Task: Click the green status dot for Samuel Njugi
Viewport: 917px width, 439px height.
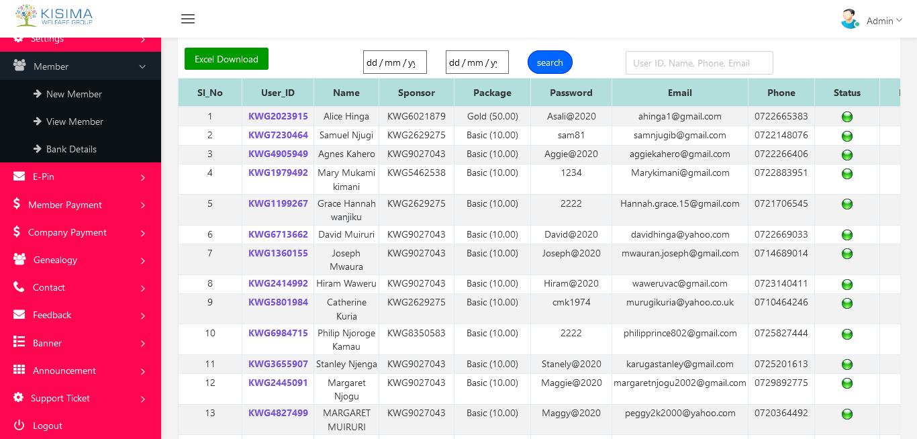Action: (847, 136)
